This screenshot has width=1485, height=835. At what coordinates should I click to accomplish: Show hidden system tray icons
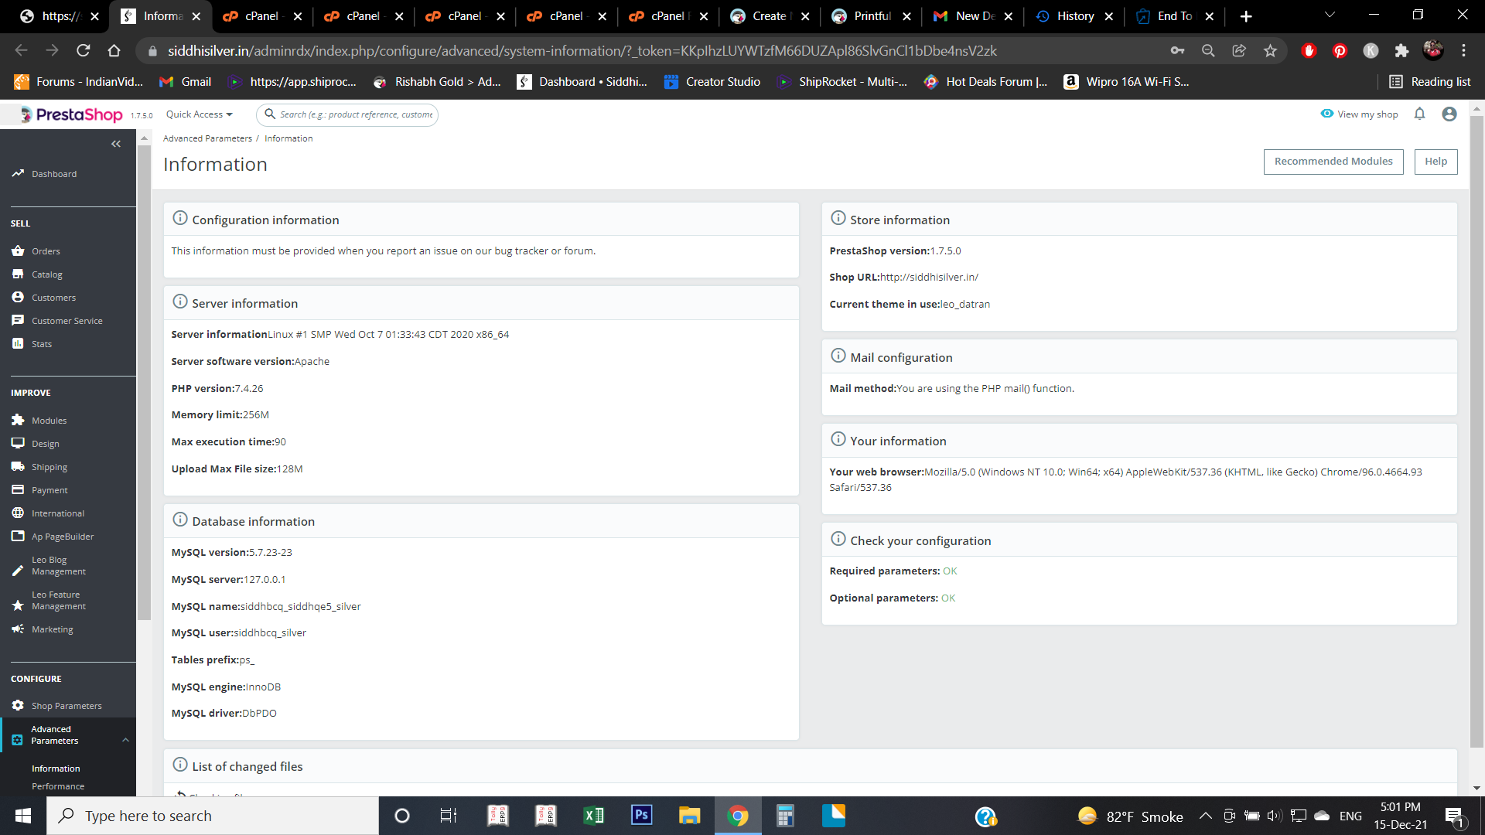click(1206, 816)
